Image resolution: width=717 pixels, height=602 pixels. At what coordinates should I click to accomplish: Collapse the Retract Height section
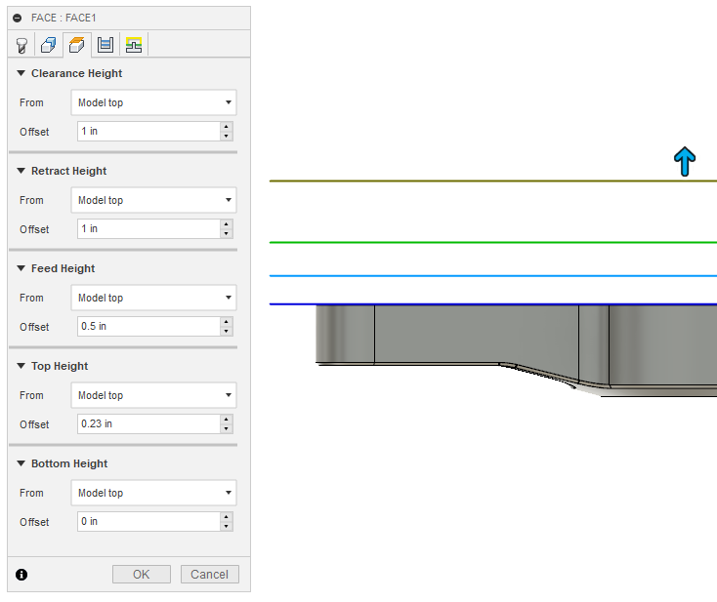pos(21,171)
